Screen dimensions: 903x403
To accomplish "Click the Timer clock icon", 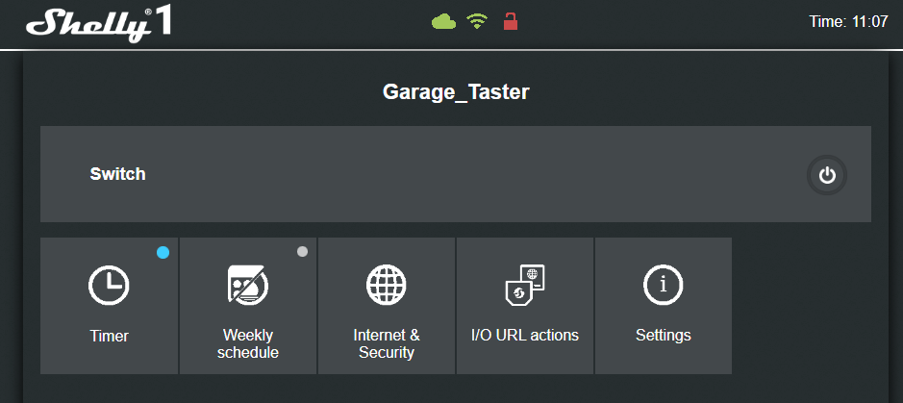I will (x=109, y=286).
